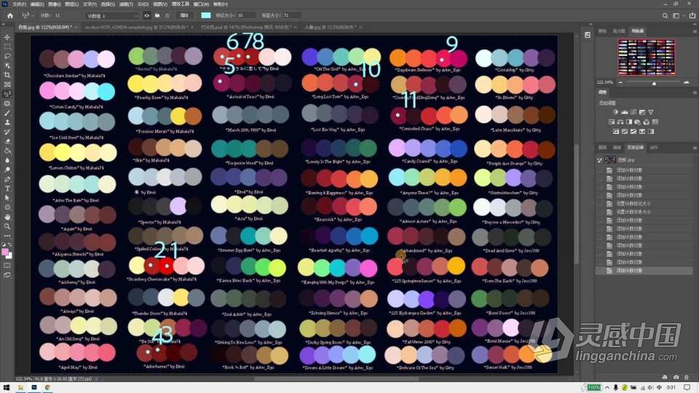
Task: Add a Vibrance adjustment
Action: [x=651, y=112]
